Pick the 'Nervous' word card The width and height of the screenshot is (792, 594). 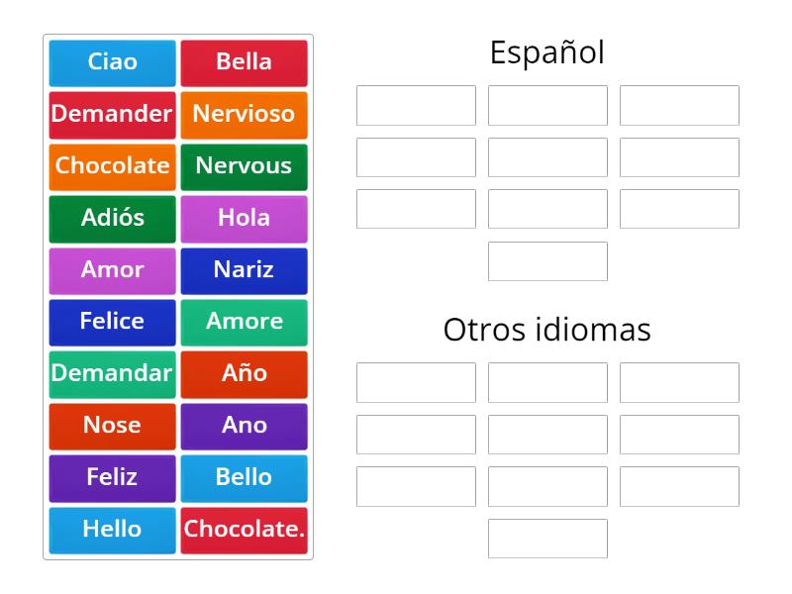tap(244, 166)
